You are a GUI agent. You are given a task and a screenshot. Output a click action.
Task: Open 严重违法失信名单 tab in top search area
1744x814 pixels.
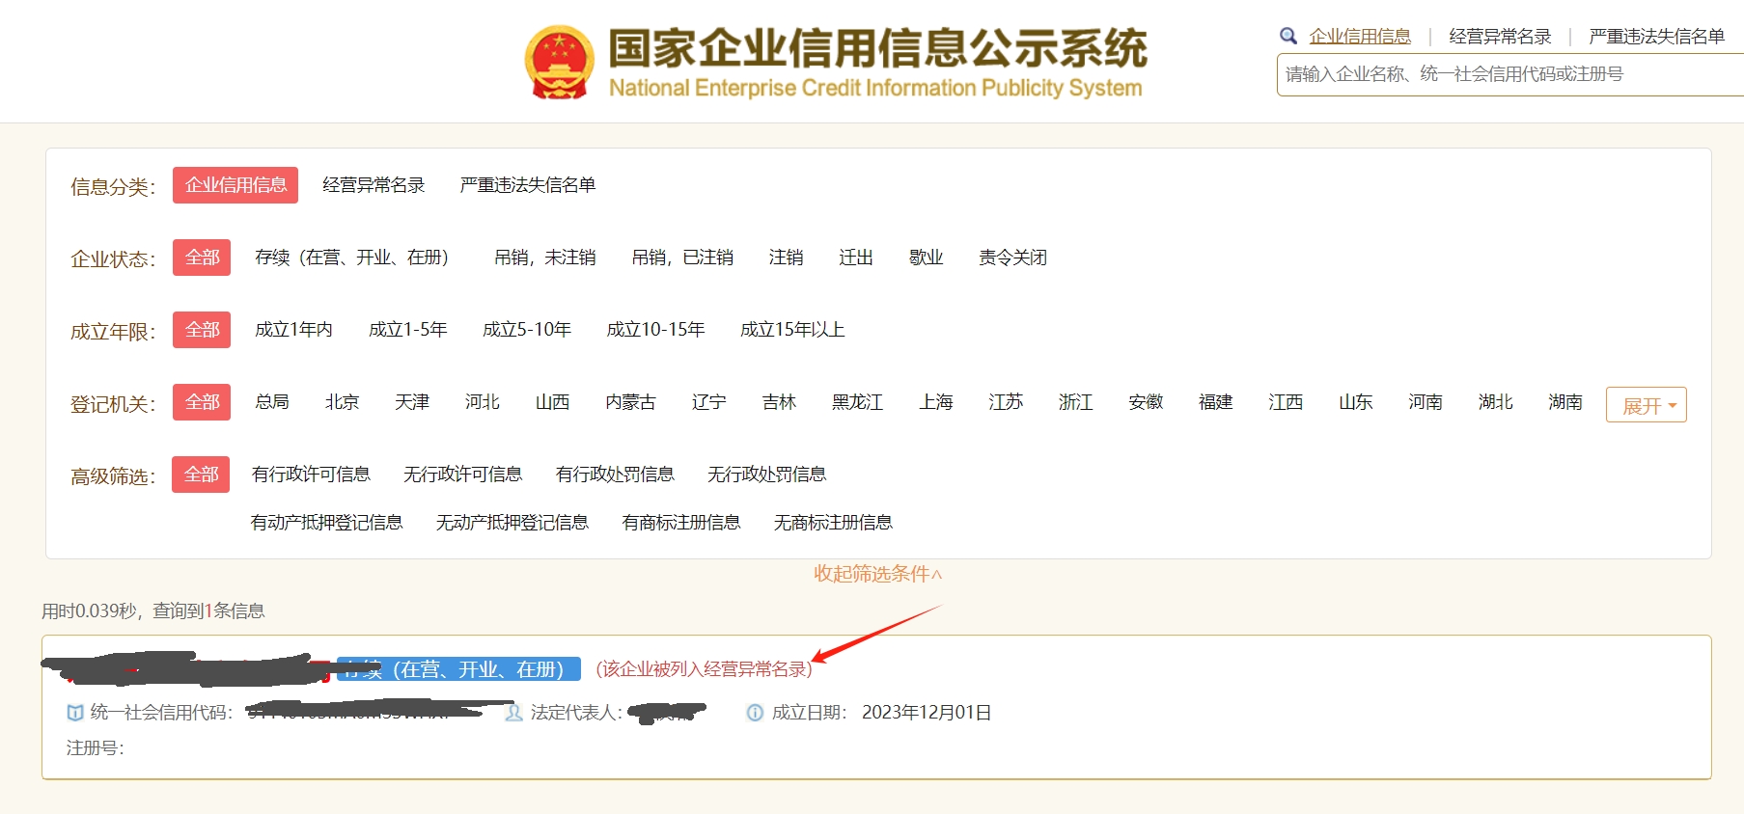(1656, 37)
